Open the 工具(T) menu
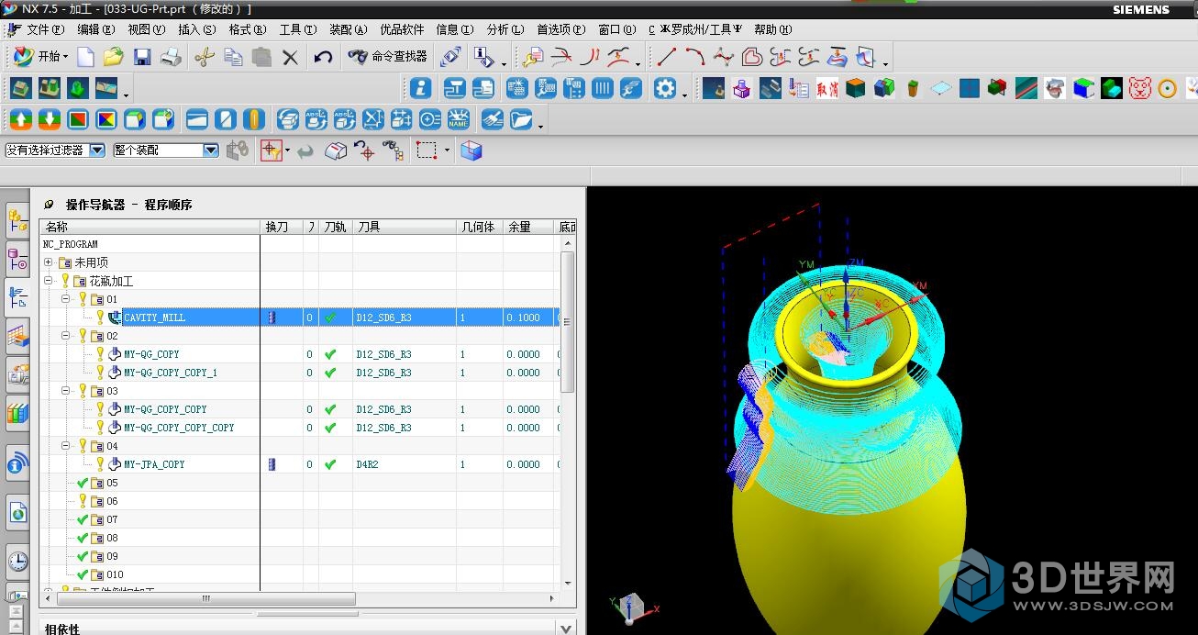 tap(298, 29)
